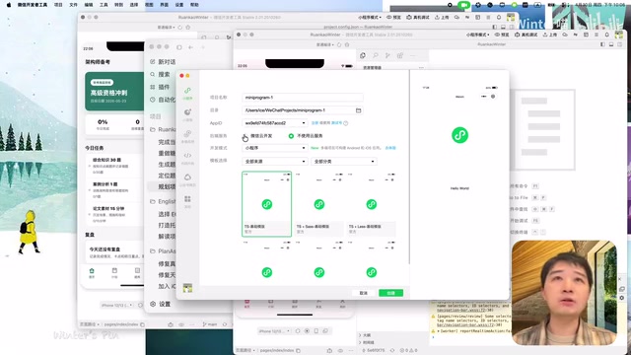Click the search magnifier icon in front editor

coord(375,55)
